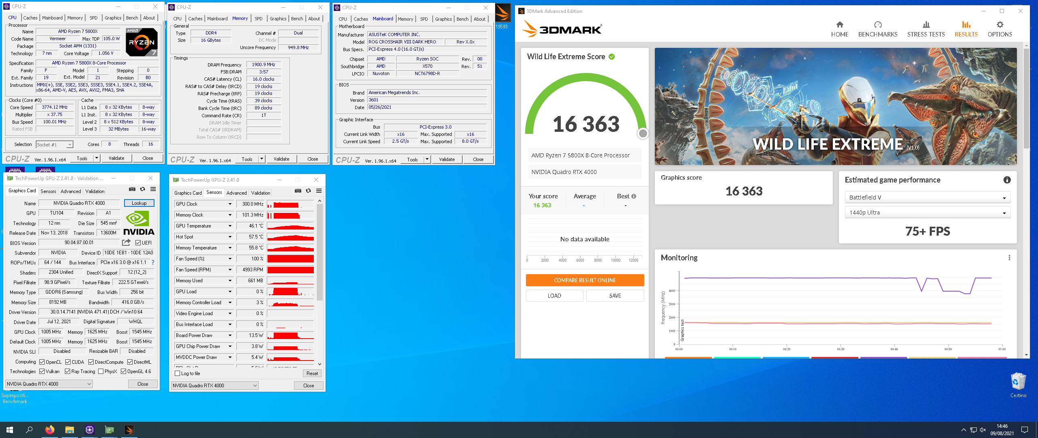
Task: Refresh GPU-Z Graphics Card window
Action: (142, 189)
